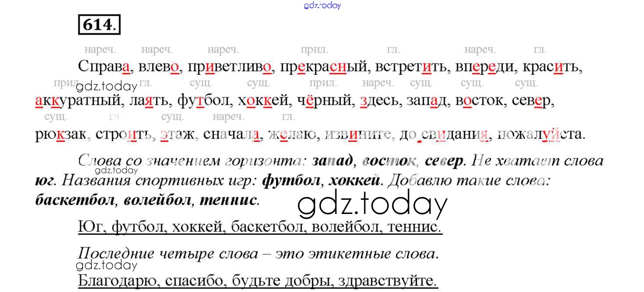Click the bold word "юг" in italic paragraph
Image resolution: width=644 pixels, height=292 pixels.
tap(45, 181)
